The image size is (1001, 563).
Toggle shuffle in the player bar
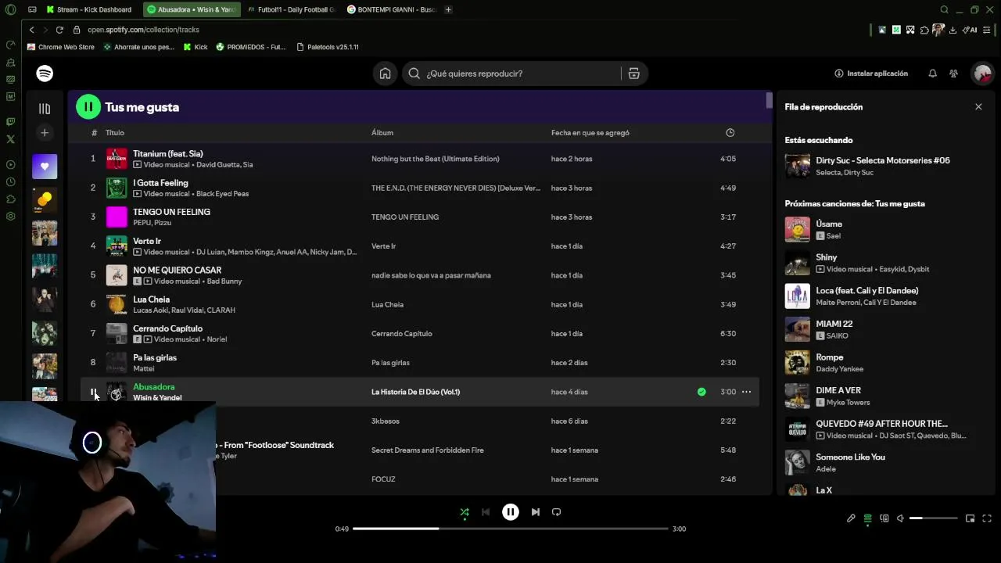pyautogui.click(x=465, y=512)
